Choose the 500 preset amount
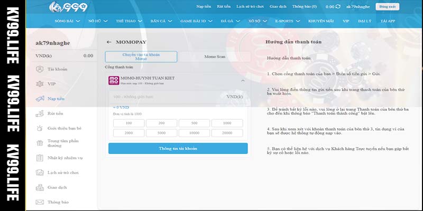The width and height of the screenshot is (423, 211). point(195,123)
